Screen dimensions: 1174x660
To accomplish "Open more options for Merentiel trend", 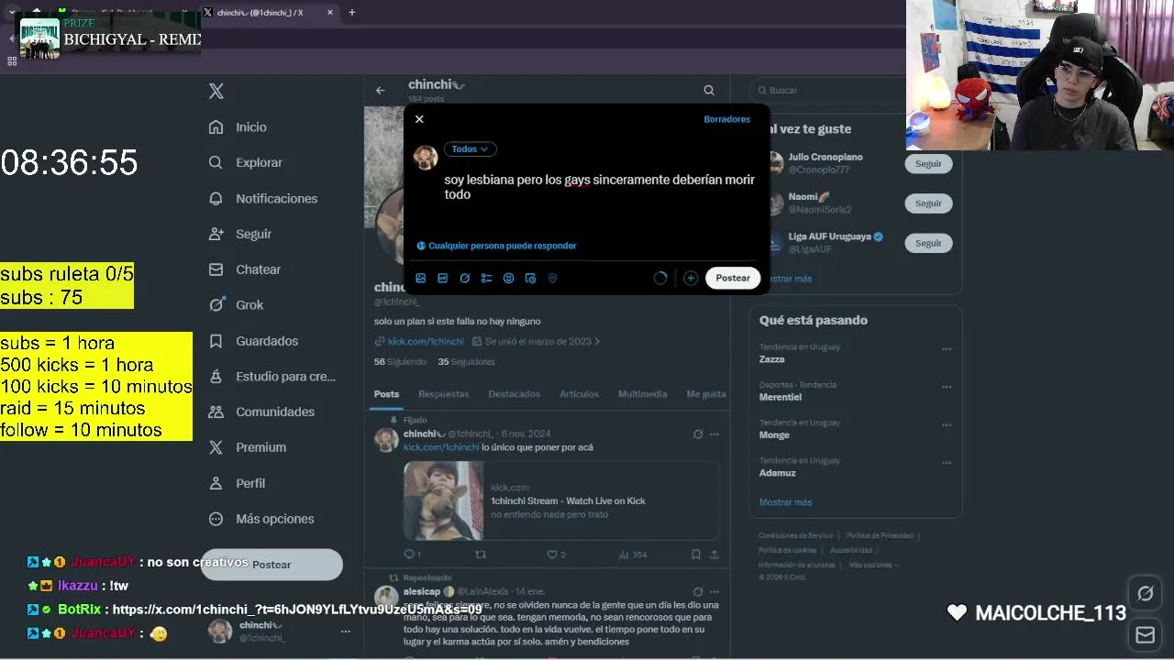I will coord(947,387).
